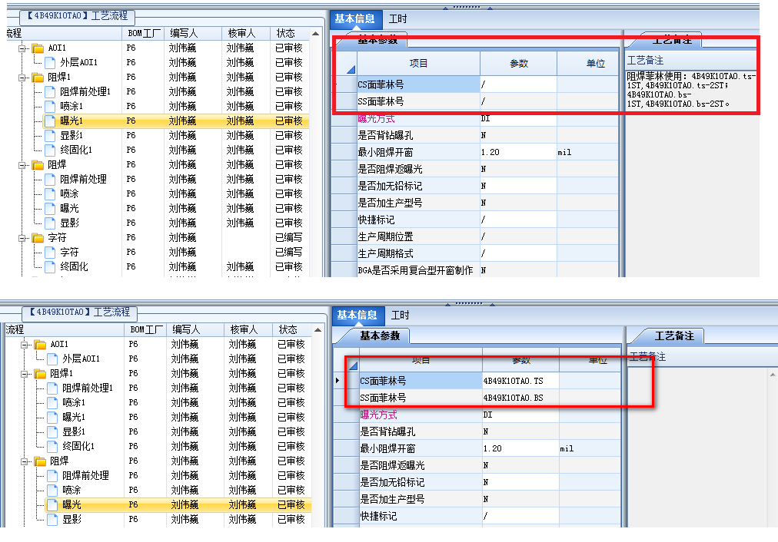This screenshot has width=778, height=542.
Task: Click the grid corner select-all triangle in lower window
Action: click(x=353, y=365)
